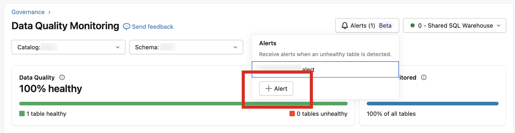Navigate to the Governance breadcrumb
Viewport: 515px width, 133px height.
point(28,12)
